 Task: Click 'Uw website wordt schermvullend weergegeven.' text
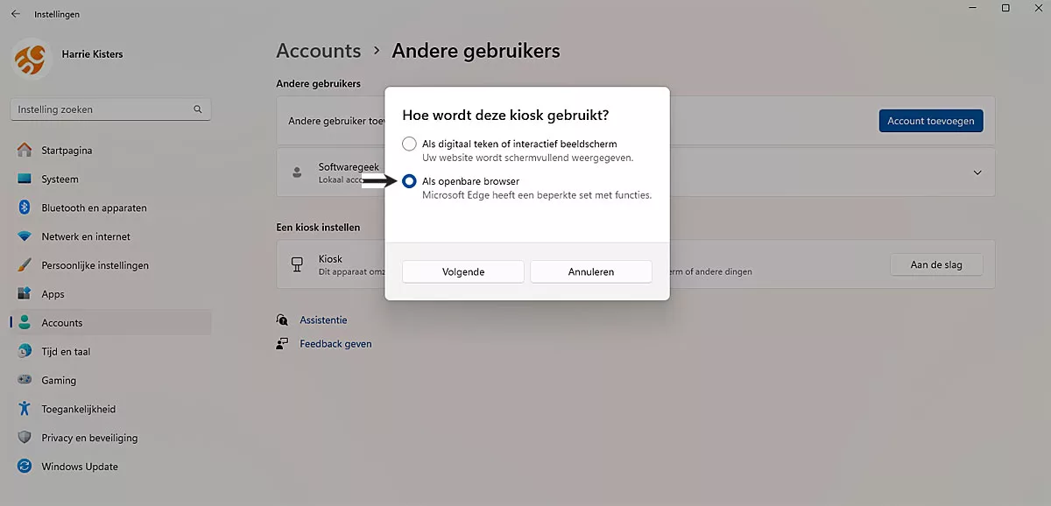click(x=527, y=158)
